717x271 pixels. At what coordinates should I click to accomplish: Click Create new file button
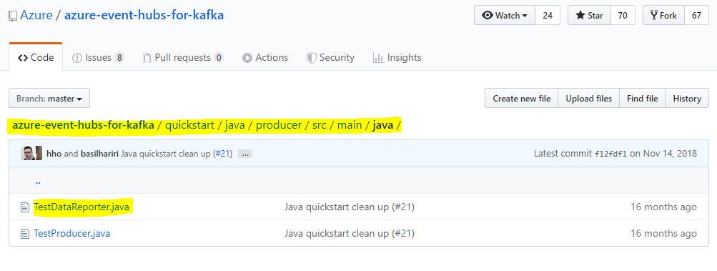click(521, 99)
